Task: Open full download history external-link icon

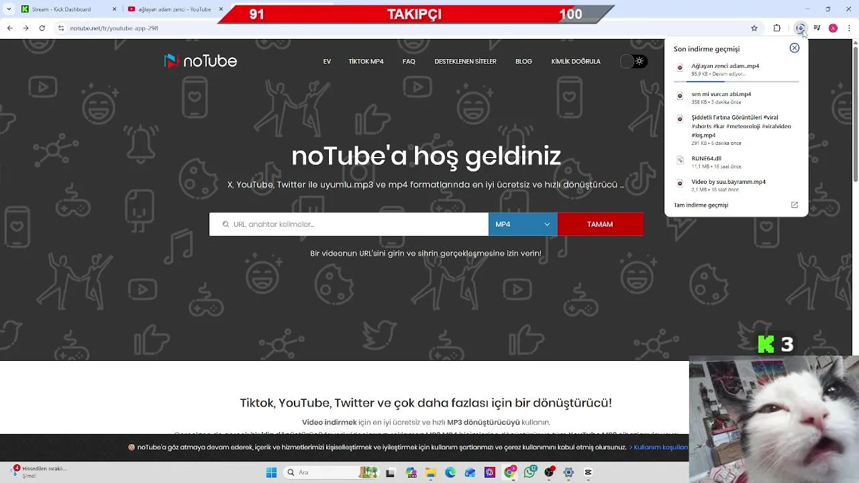Action: (795, 205)
